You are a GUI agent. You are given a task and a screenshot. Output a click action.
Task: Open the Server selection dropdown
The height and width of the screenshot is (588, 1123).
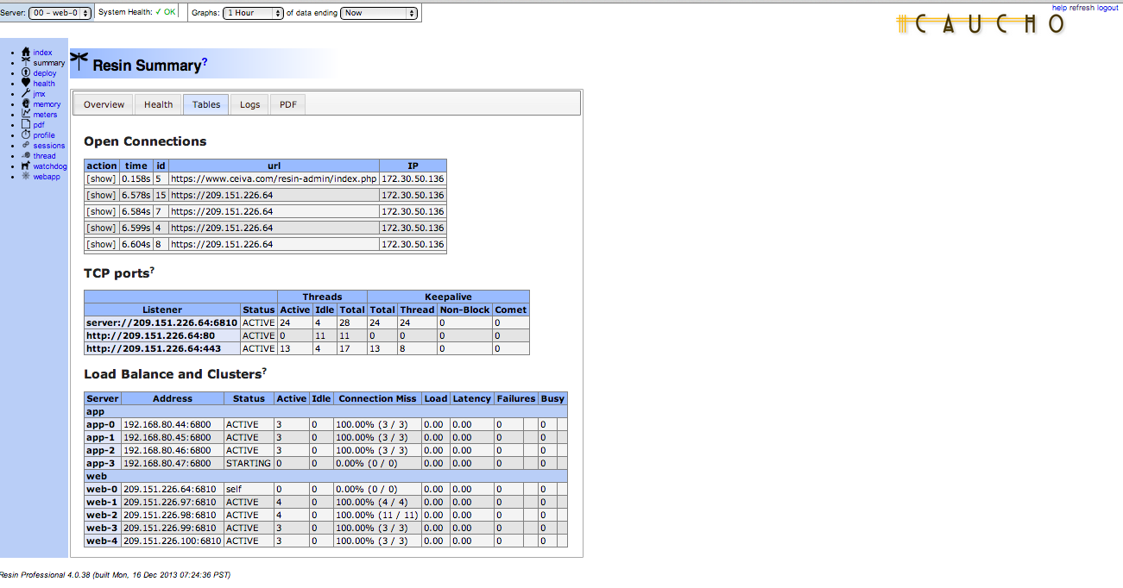[60, 13]
